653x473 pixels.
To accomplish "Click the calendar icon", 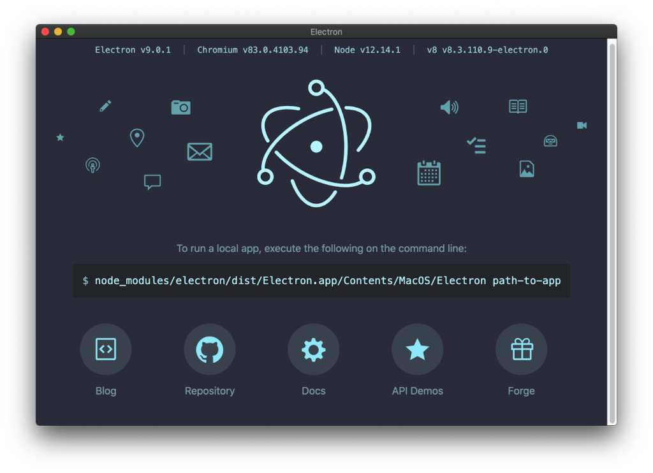I will 429,173.
